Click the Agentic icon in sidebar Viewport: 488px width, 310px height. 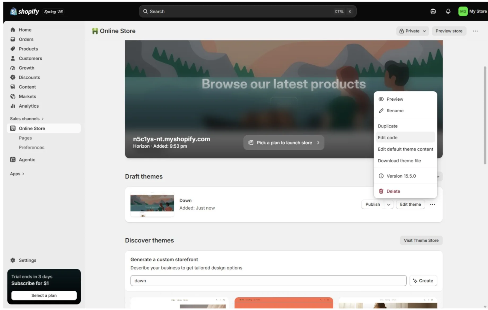pos(13,160)
